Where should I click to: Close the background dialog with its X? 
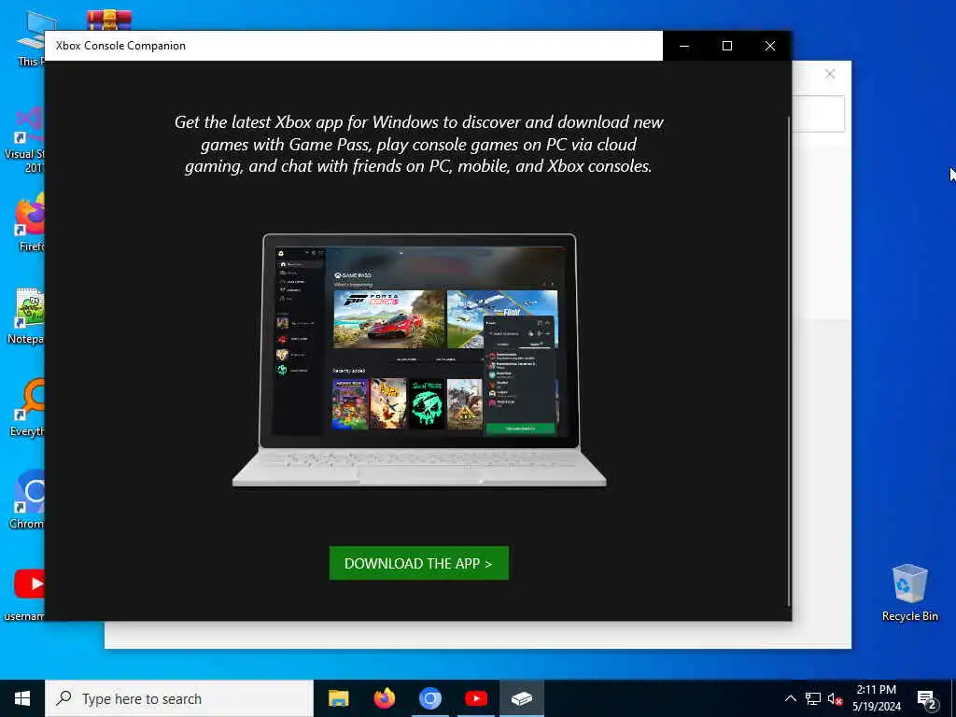point(830,74)
